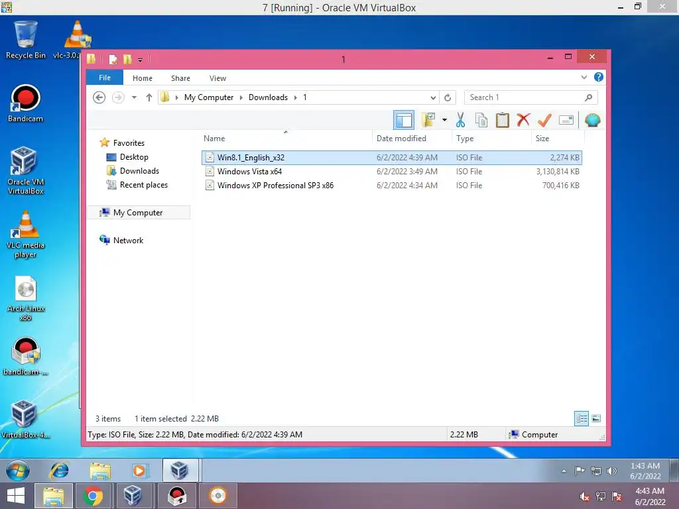
Task: Open the View ribbon tab
Action: tap(217, 78)
